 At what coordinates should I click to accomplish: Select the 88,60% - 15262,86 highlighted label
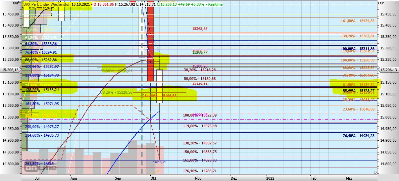(x=41, y=60)
